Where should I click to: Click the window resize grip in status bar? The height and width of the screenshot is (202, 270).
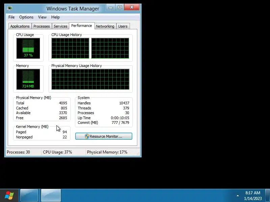point(138,154)
